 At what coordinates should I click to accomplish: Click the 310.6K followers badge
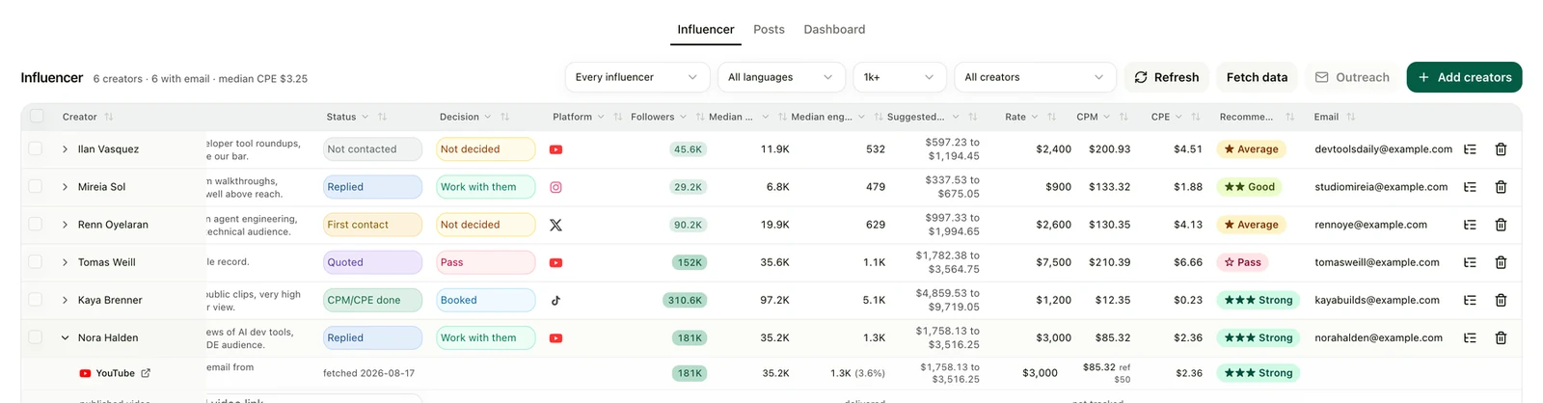coord(685,300)
